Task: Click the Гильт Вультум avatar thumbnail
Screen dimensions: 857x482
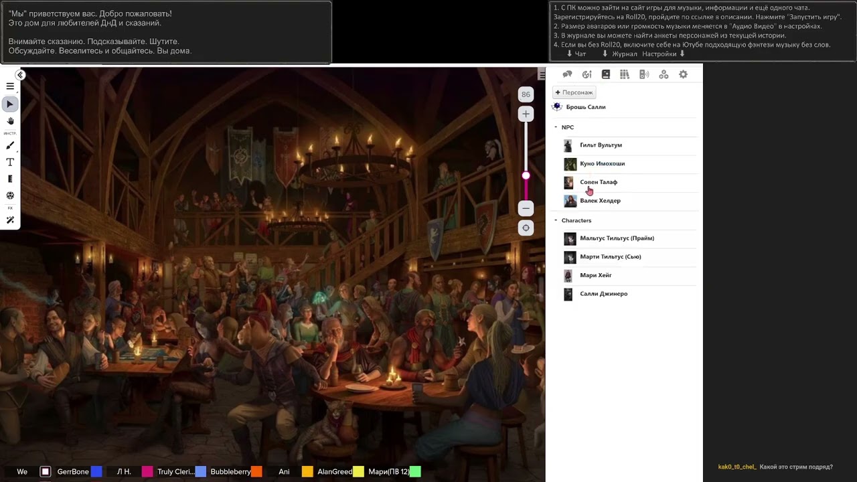Action: pos(568,145)
